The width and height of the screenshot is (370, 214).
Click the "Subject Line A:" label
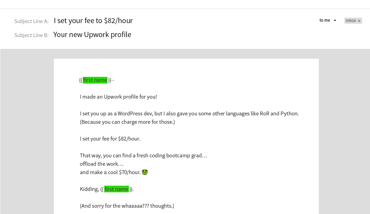point(31,21)
